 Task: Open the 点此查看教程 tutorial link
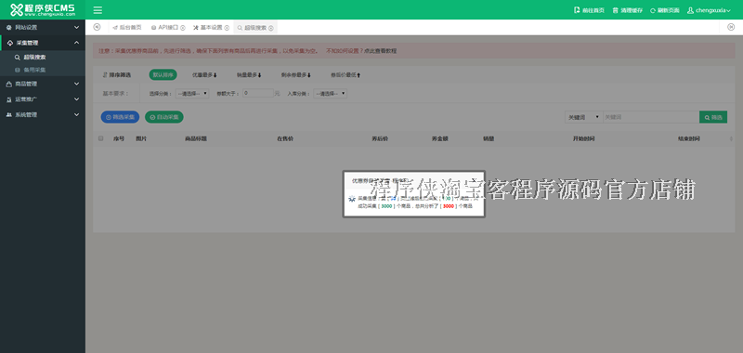coord(380,51)
